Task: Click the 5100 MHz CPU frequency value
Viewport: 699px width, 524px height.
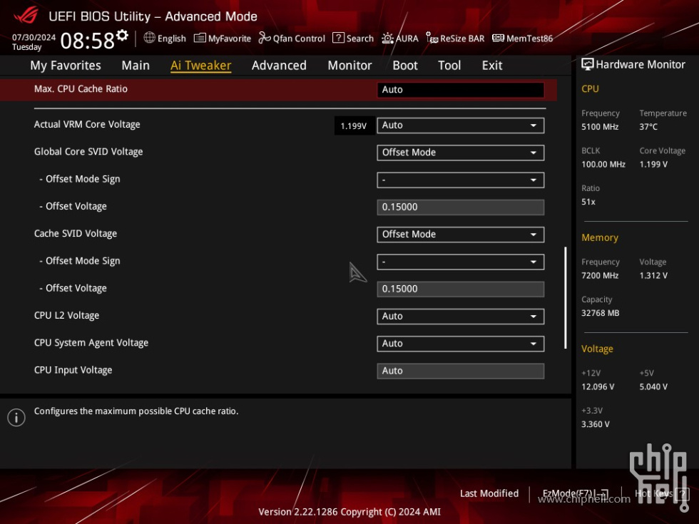Action: tap(600, 127)
